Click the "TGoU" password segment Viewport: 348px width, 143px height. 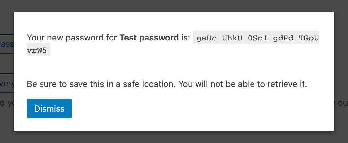[x=308, y=38]
